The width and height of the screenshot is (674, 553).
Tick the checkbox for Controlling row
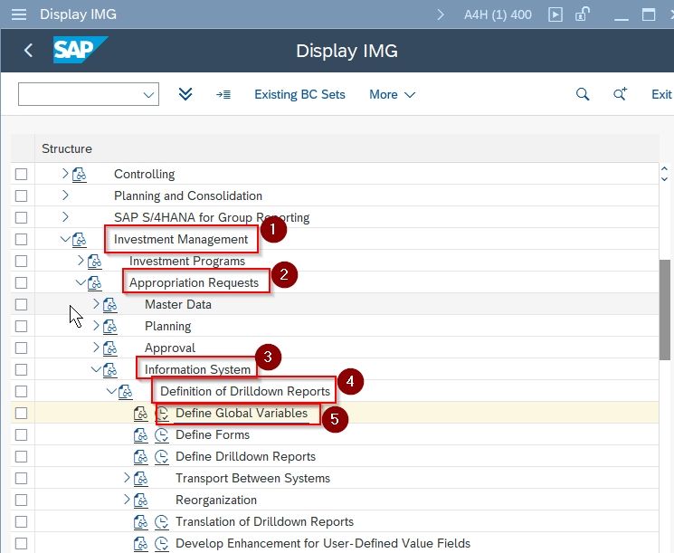click(x=21, y=174)
